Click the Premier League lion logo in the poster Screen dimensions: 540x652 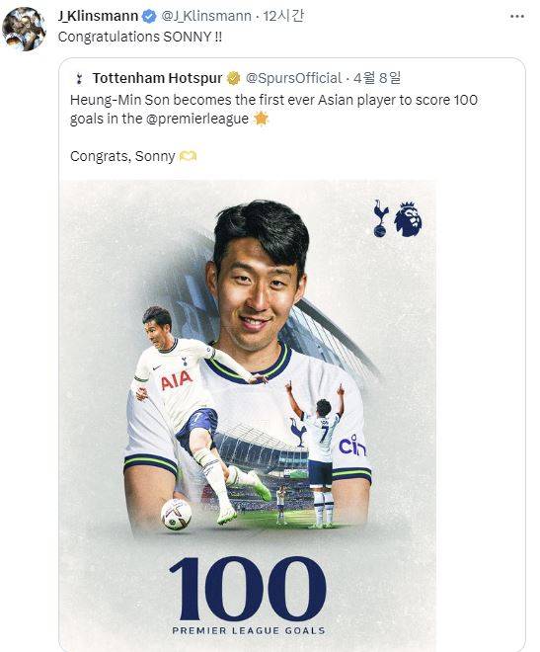tap(408, 219)
